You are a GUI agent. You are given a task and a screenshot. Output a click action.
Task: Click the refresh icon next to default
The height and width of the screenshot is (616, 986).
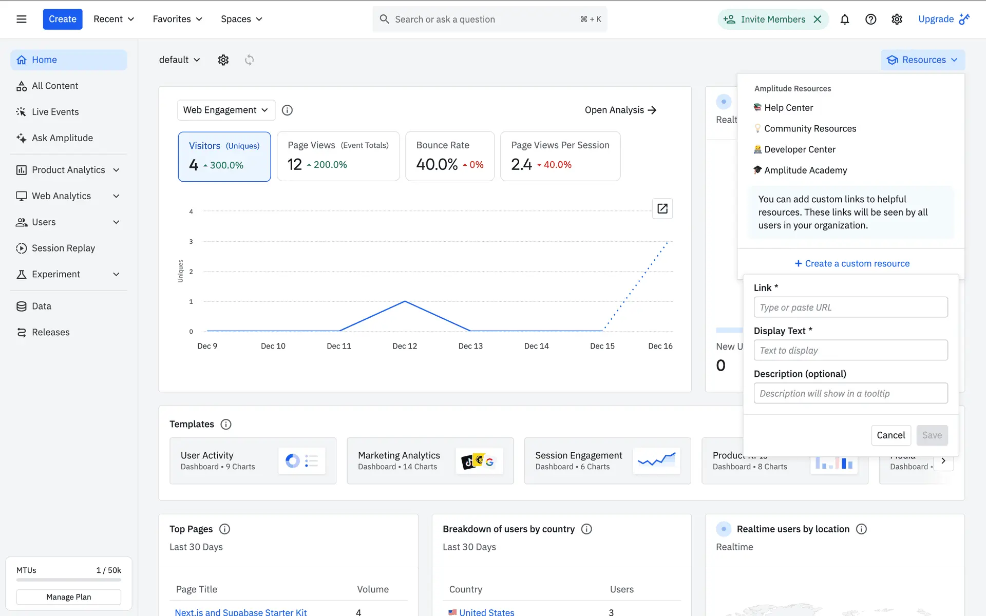pyautogui.click(x=249, y=60)
